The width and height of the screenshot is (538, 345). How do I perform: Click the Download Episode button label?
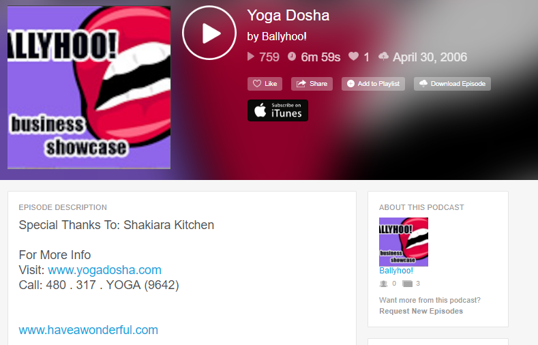pos(458,84)
